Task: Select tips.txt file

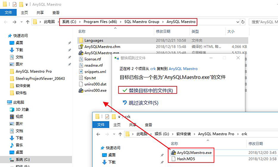Action: click(88, 78)
